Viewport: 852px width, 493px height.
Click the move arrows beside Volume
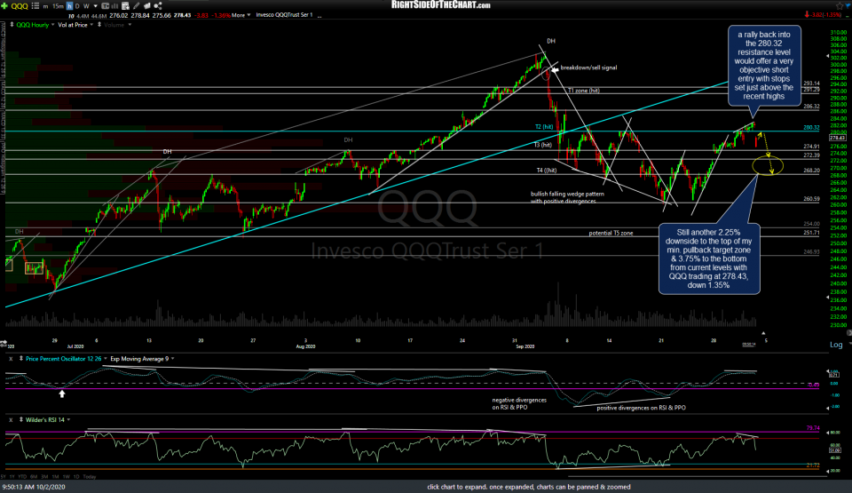tap(99, 25)
